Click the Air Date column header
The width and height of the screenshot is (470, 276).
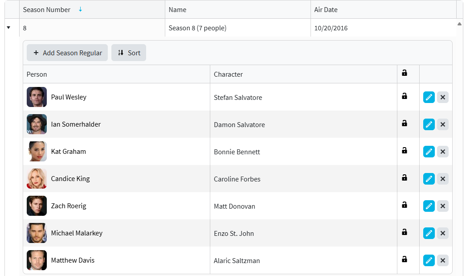coord(326,9)
